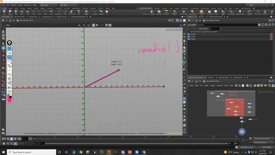Select the Tube shelf tool
Screen dimensions: 275x155
tap(16, 12)
